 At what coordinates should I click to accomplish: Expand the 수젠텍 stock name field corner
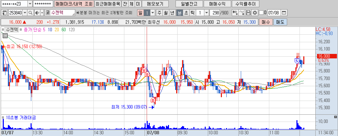(x=74, y=14)
